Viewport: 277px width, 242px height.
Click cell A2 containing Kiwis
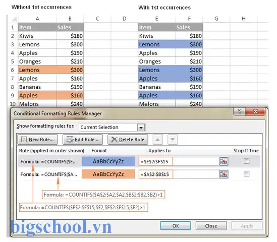coord(37,36)
